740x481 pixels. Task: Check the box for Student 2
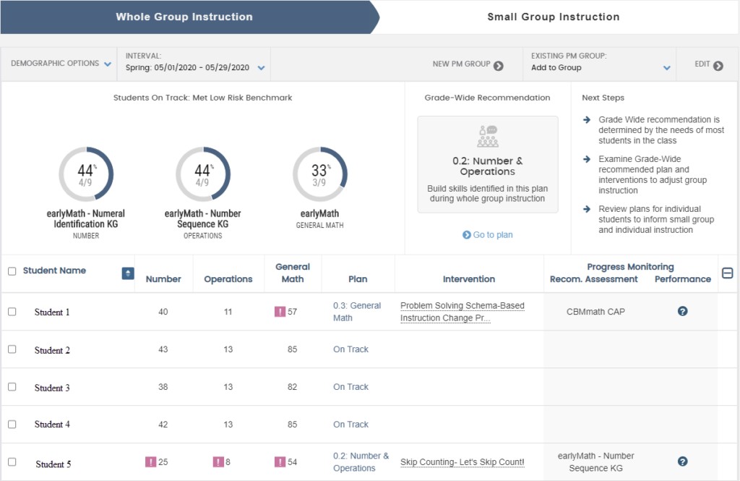[11, 350]
